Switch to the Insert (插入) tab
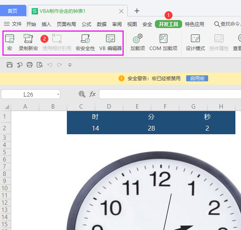Screen dimensions: 241x230 pos(46,24)
